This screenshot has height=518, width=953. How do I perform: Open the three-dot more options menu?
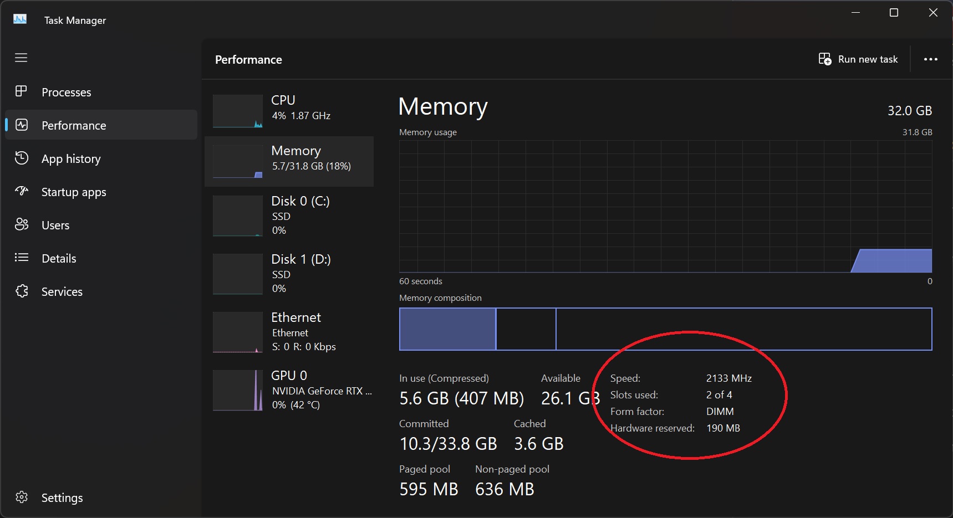point(930,59)
